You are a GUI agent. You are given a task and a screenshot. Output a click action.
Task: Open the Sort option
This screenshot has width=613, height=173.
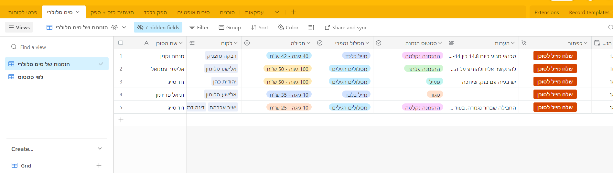(260, 27)
